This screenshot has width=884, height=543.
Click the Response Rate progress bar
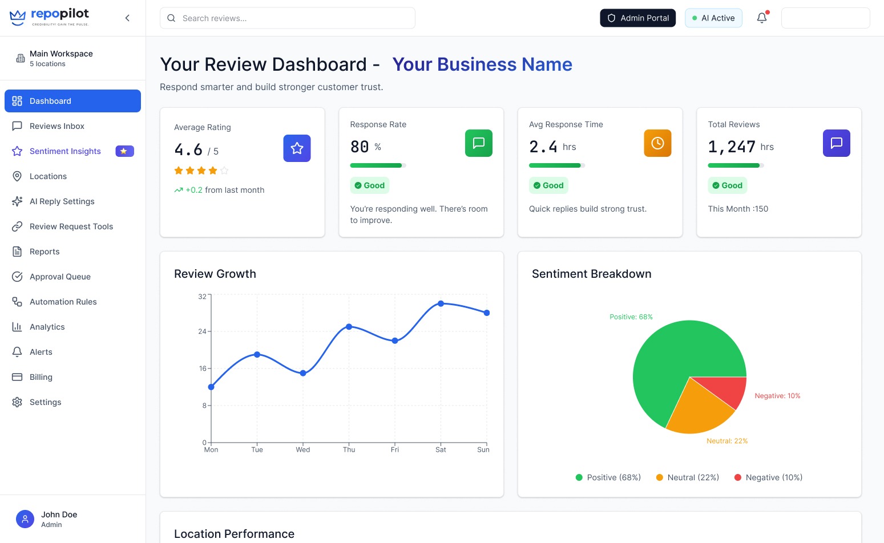[x=377, y=165]
